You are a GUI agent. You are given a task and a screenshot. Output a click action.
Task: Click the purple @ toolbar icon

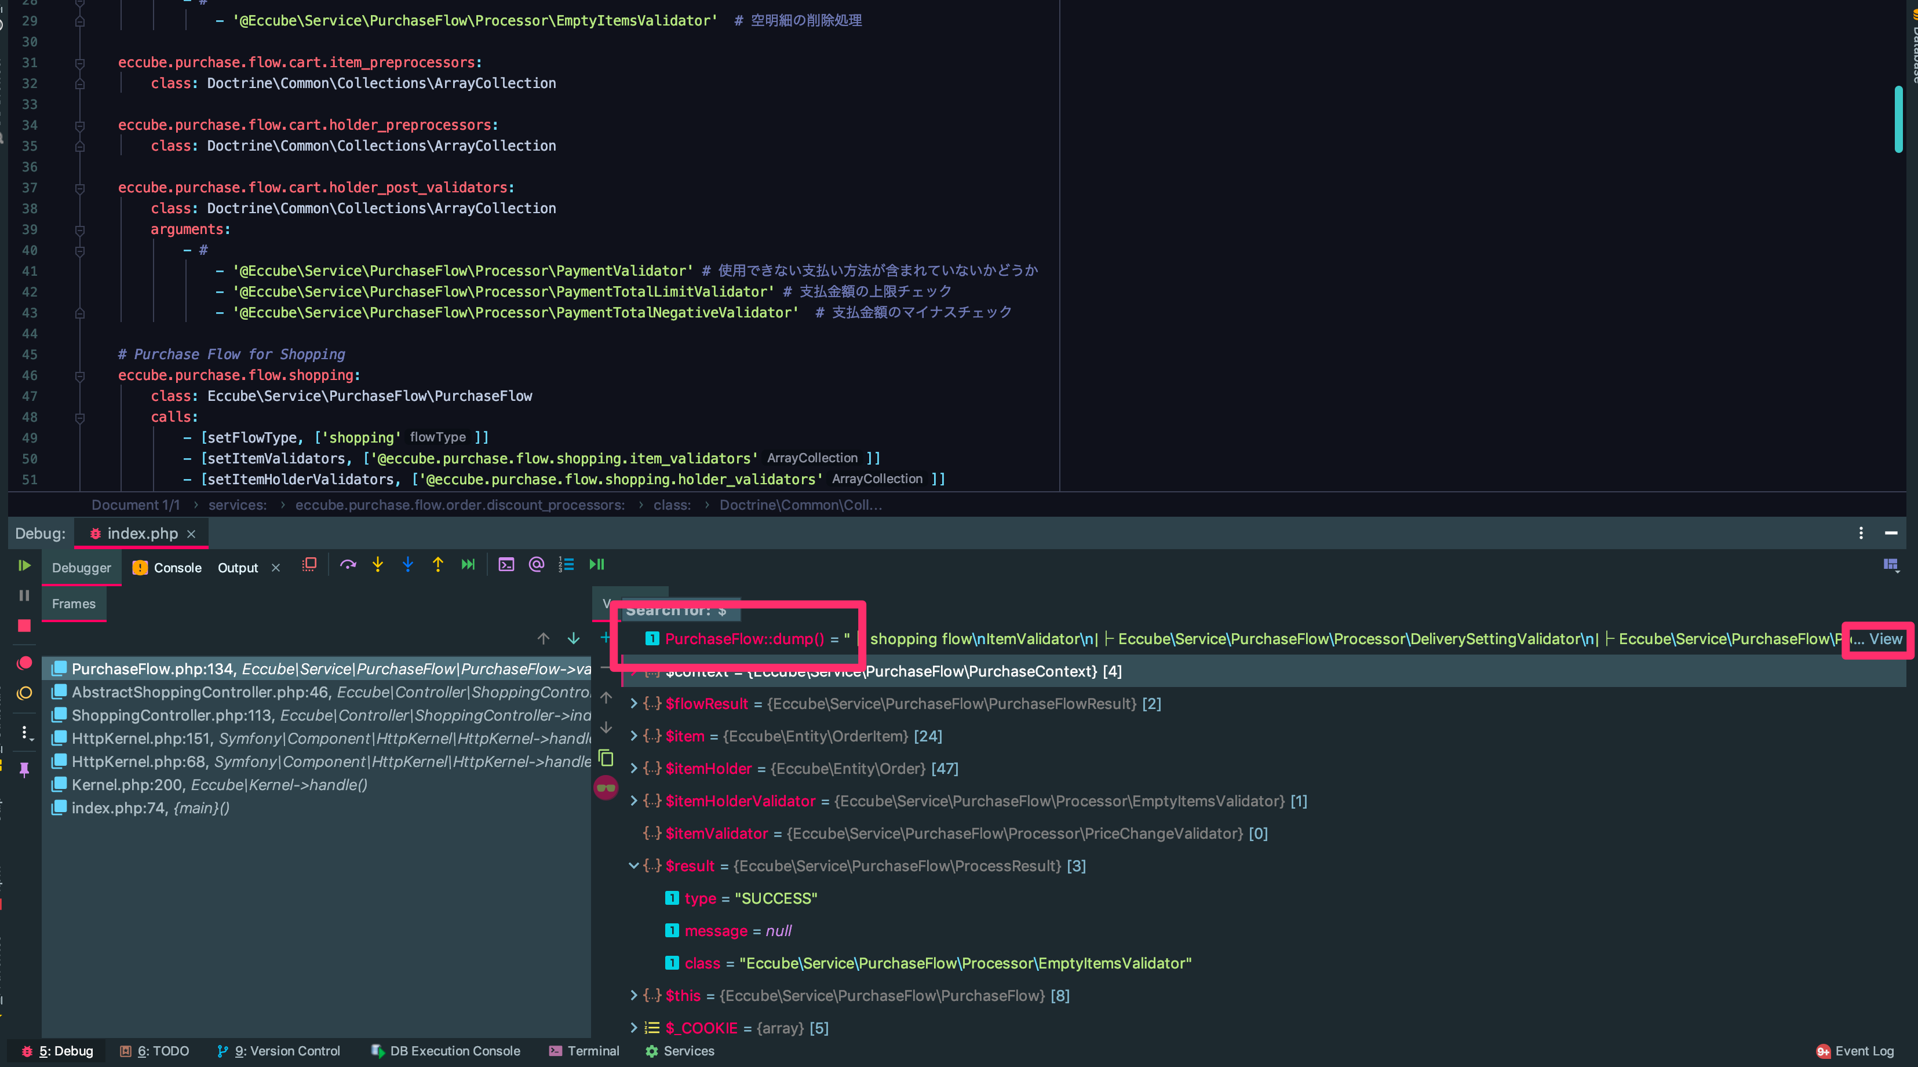(536, 565)
